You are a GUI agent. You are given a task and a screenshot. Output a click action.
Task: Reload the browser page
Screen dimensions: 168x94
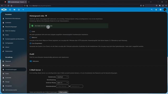[8, 6]
